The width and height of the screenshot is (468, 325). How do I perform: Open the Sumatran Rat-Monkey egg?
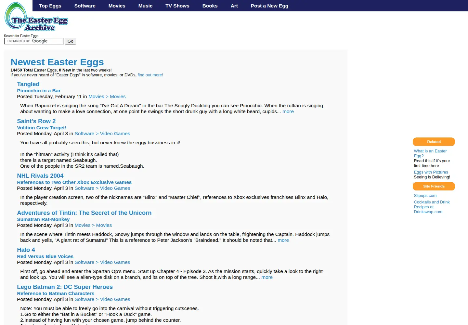[43, 219]
